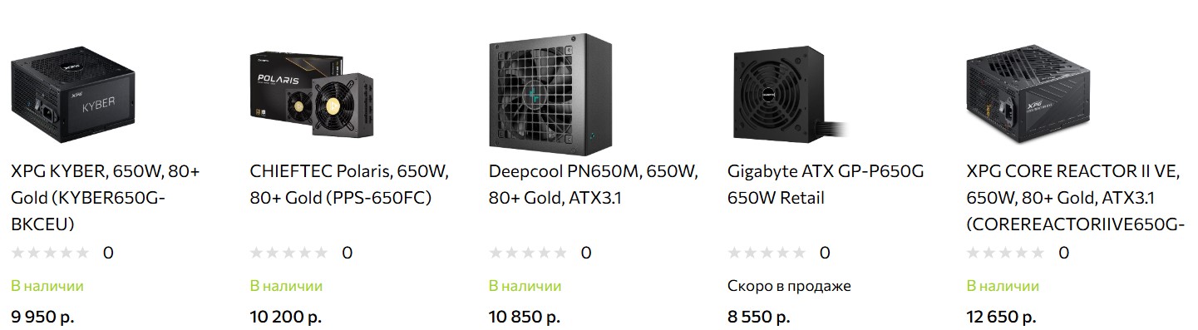The height and width of the screenshot is (330, 1198).
Task: Click 'Скоро в продаже' status under Gigabyte
Action: click(x=789, y=286)
